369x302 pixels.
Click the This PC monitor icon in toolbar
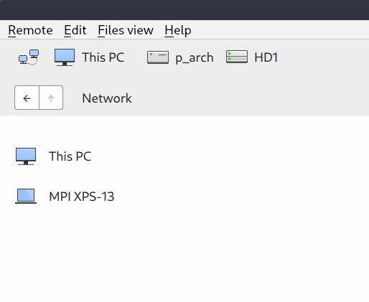coord(65,57)
